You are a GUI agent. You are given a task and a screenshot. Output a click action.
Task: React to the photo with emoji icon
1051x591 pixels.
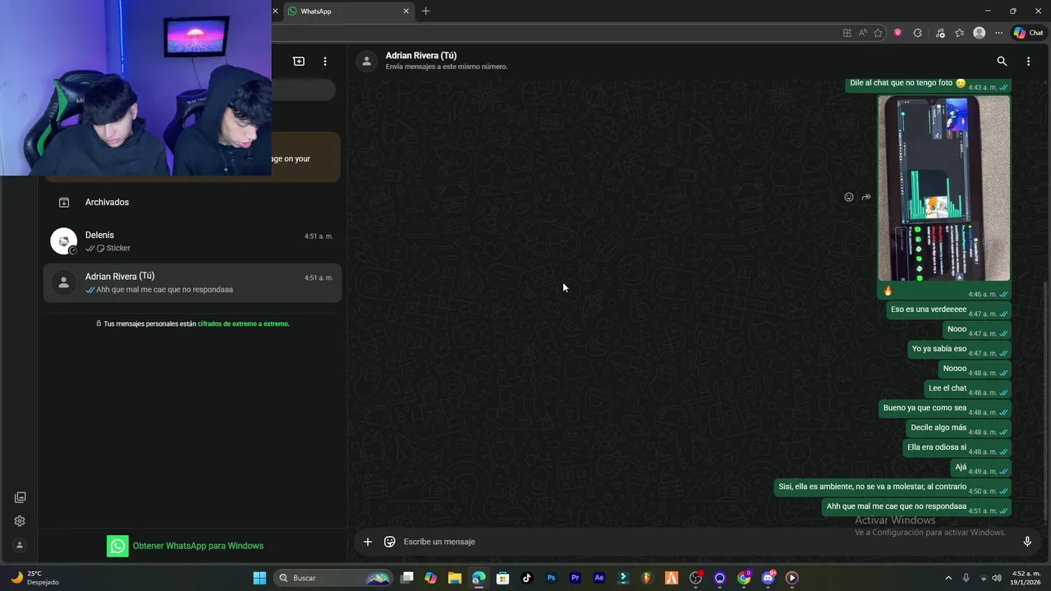(x=849, y=197)
